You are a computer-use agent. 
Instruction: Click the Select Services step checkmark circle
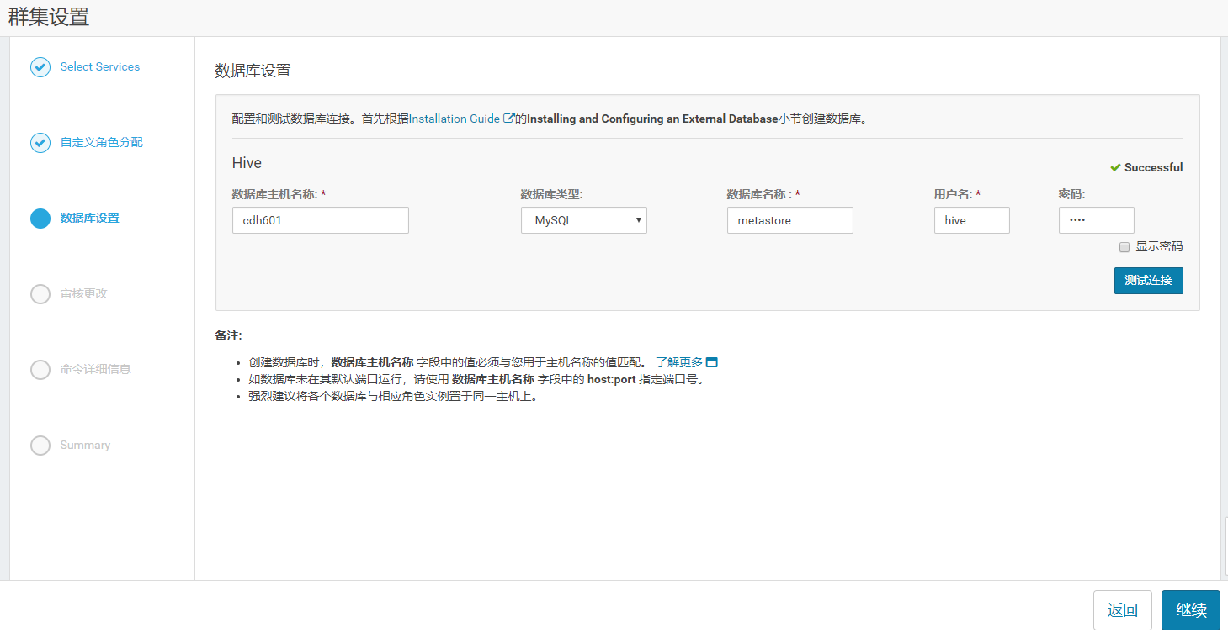40,67
